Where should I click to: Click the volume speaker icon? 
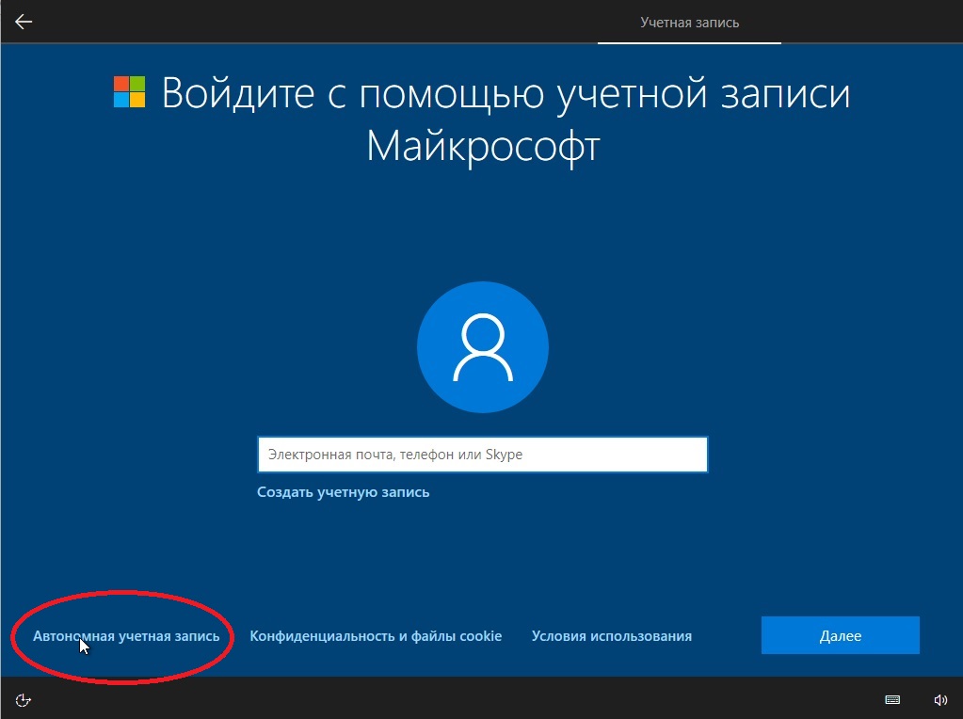[x=939, y=699]
